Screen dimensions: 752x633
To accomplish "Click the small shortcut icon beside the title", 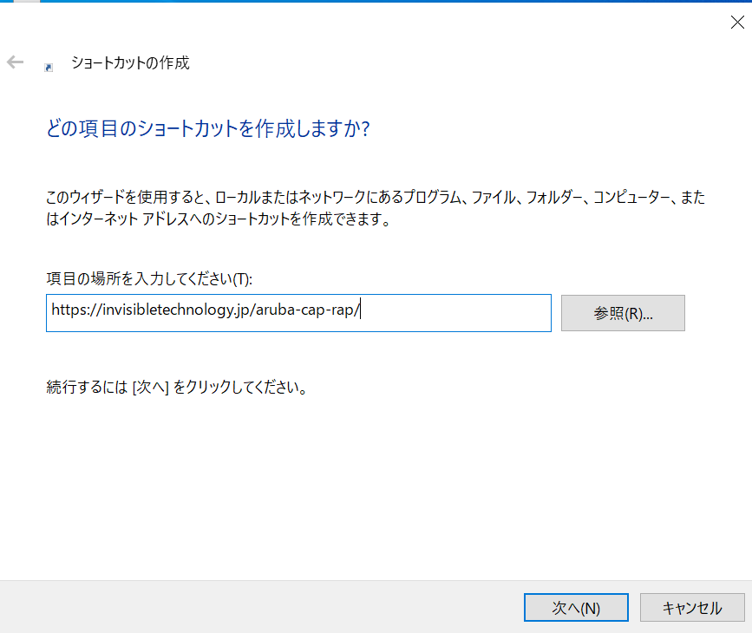I will (49, 68).
